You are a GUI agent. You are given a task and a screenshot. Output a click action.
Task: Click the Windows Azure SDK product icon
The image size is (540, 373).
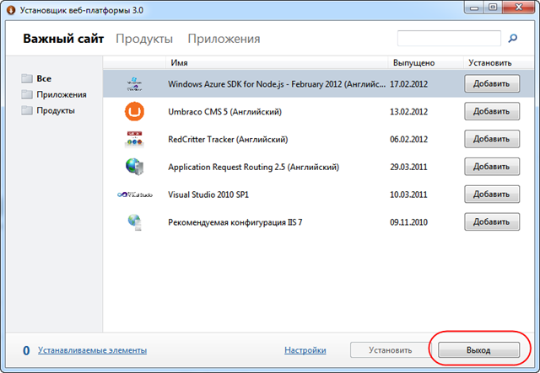pyautogui.click(x=134, y=84)
